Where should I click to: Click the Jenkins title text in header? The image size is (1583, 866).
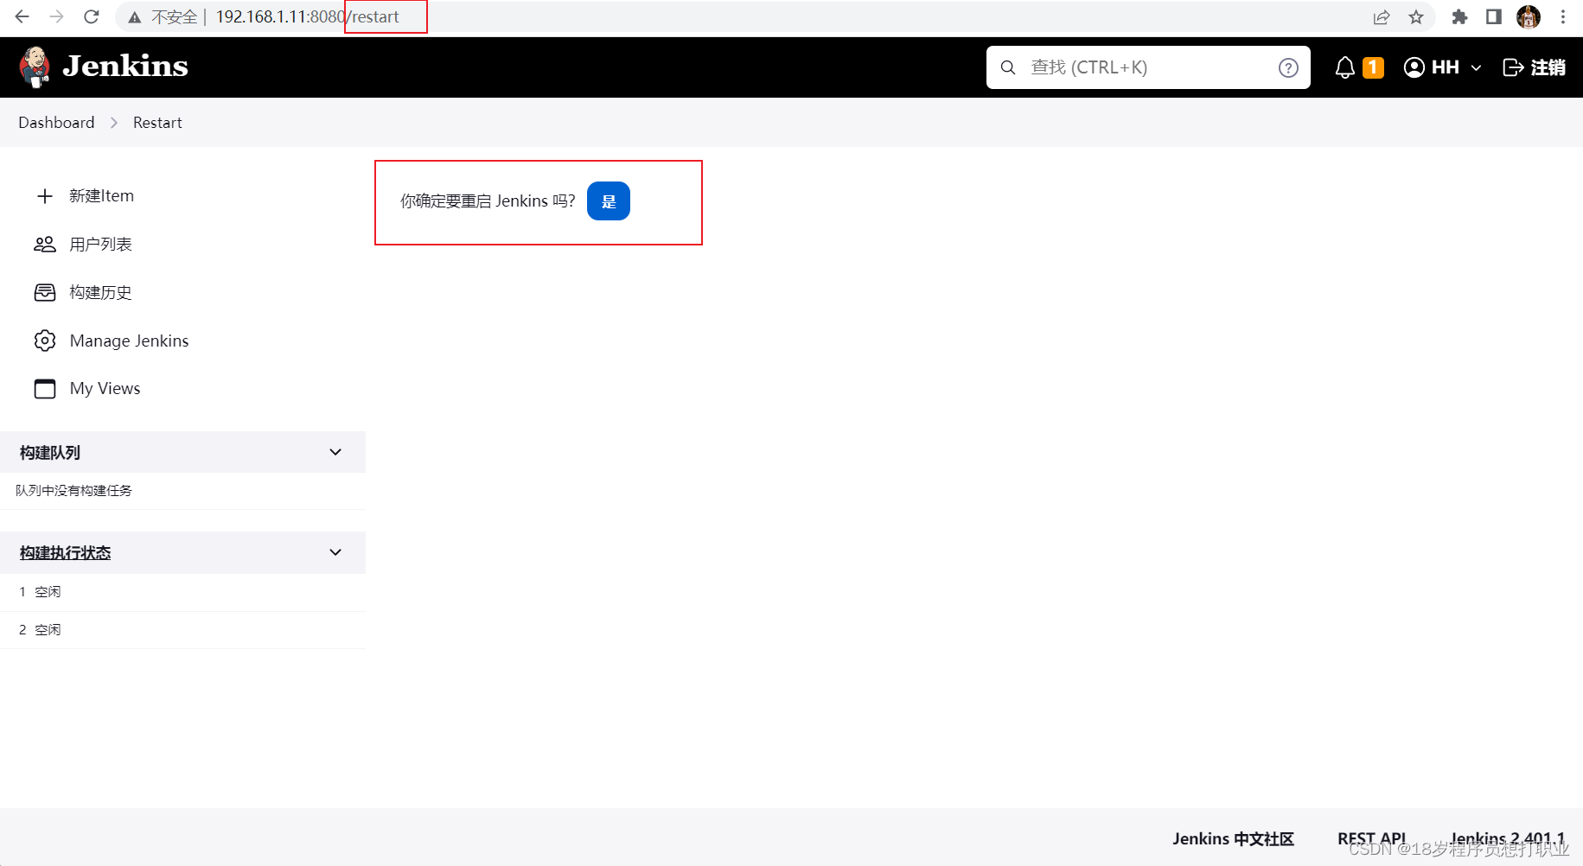[x=125, y=67]
